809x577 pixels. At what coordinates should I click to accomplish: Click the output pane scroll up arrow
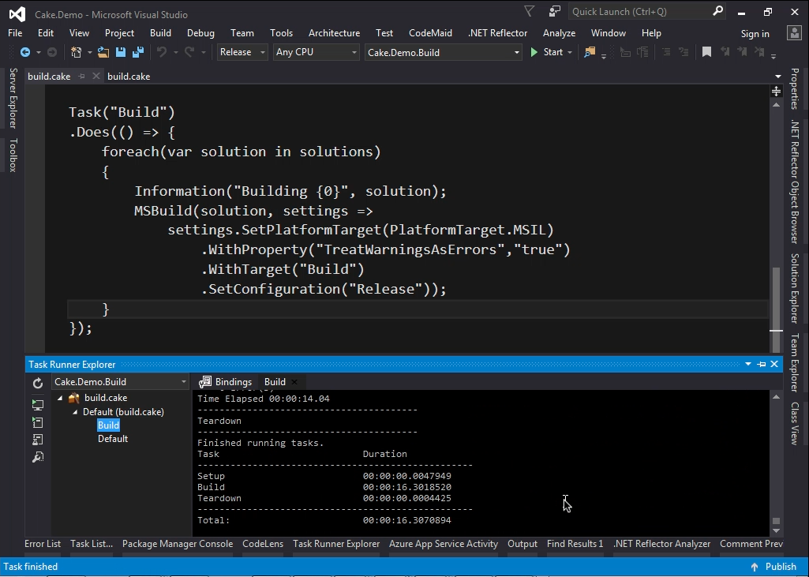[776, 397]
